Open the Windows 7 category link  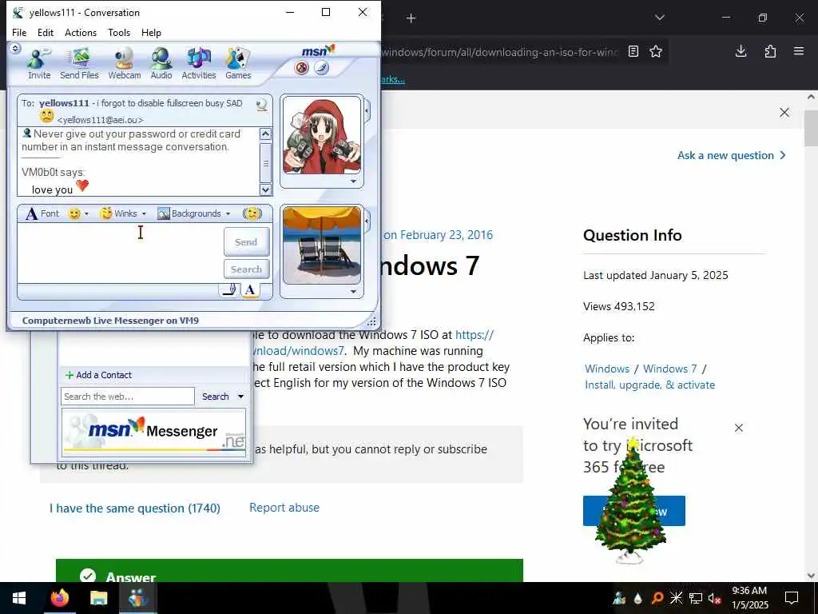[x=670, y=369]
